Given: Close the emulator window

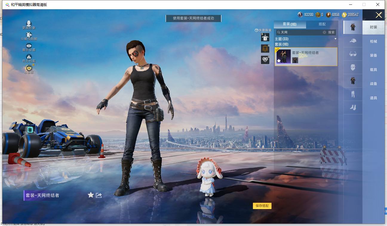Looking at the screenshot, I should pos(378,4).
